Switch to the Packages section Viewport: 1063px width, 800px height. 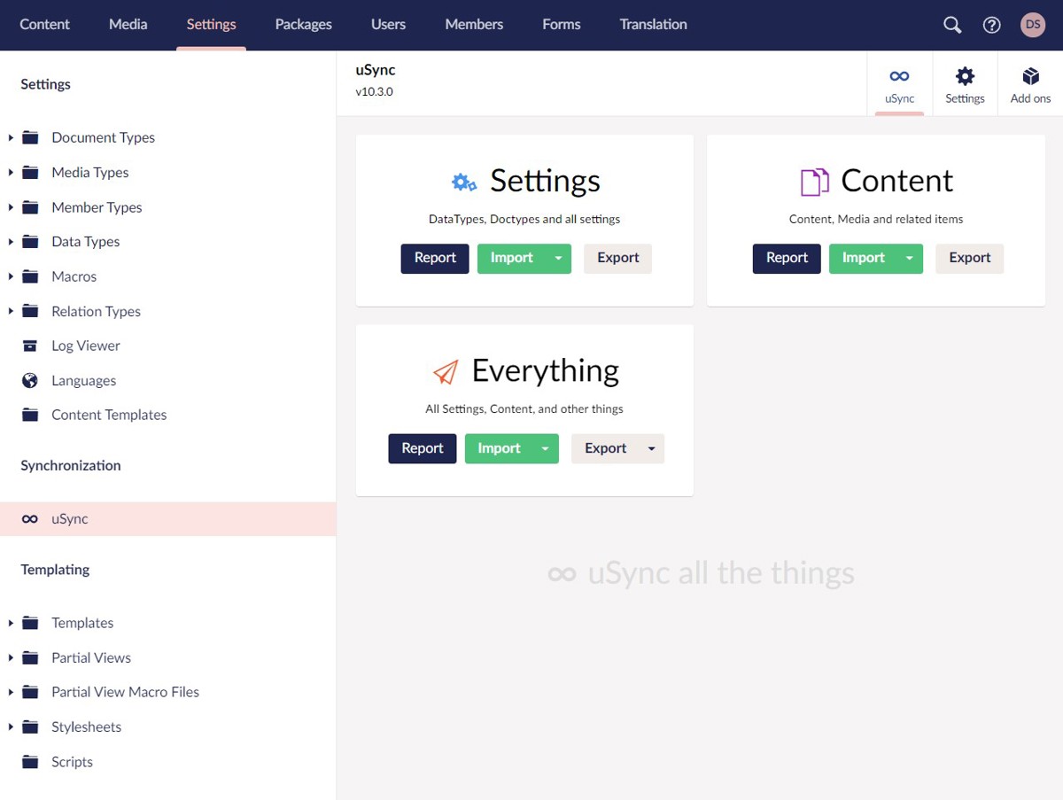click(303, 25)
